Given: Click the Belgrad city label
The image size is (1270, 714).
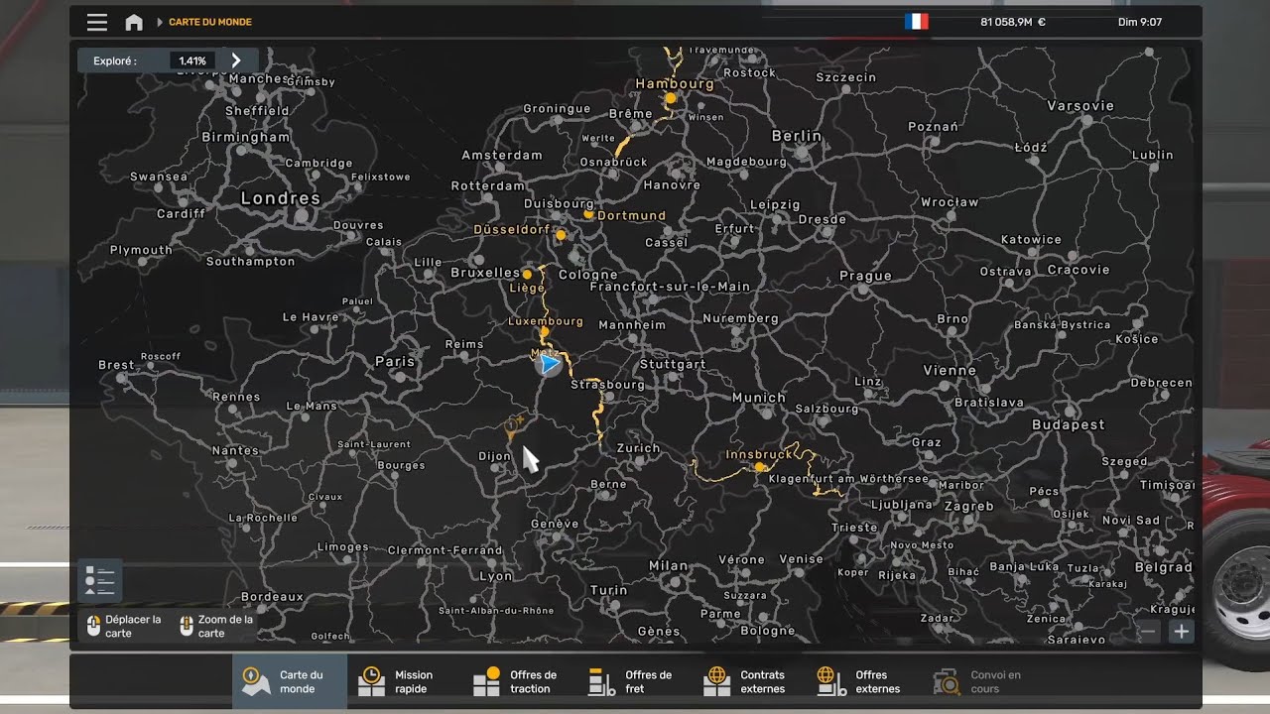Looking at the screenshot, I should point(1163,567).
